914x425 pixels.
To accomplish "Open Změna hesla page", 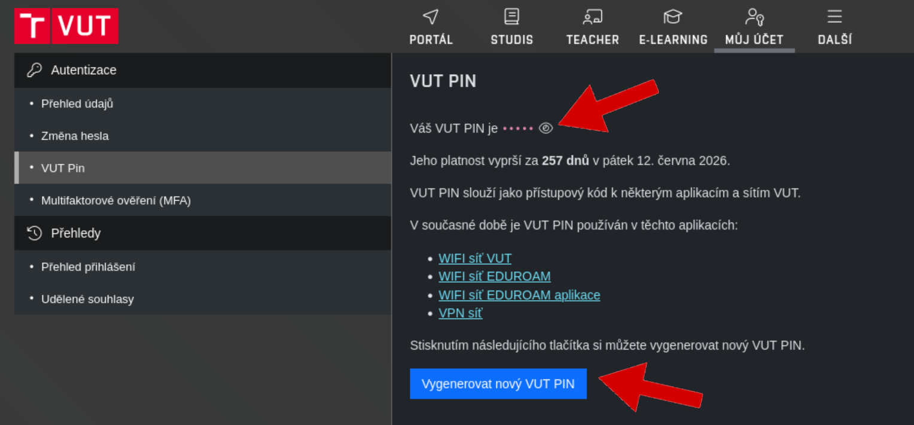I will pos(203,136).
